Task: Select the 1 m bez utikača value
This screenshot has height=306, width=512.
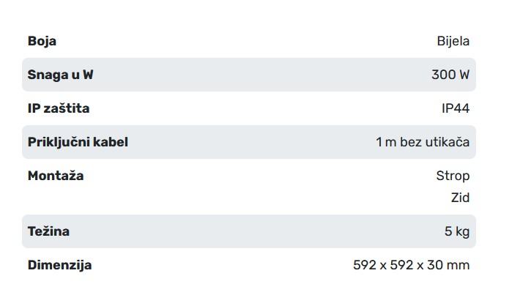Action: click(x=423, y=142)
